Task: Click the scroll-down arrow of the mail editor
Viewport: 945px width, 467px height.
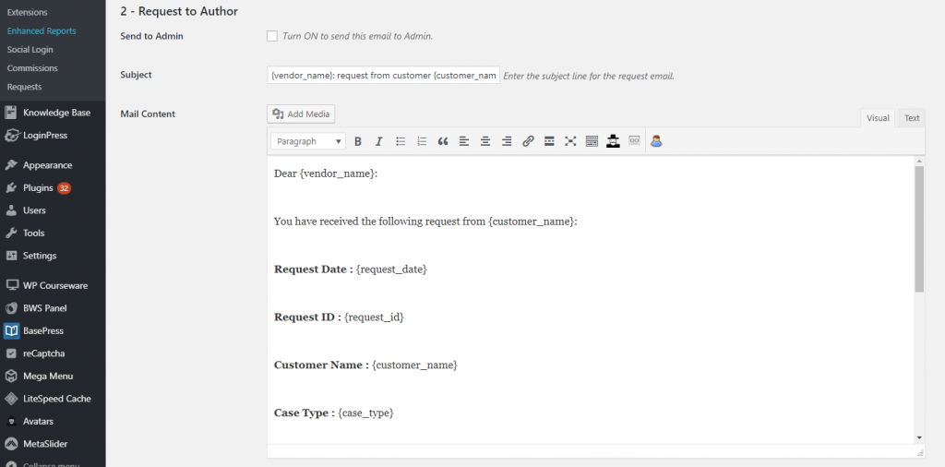Action: 919,437
